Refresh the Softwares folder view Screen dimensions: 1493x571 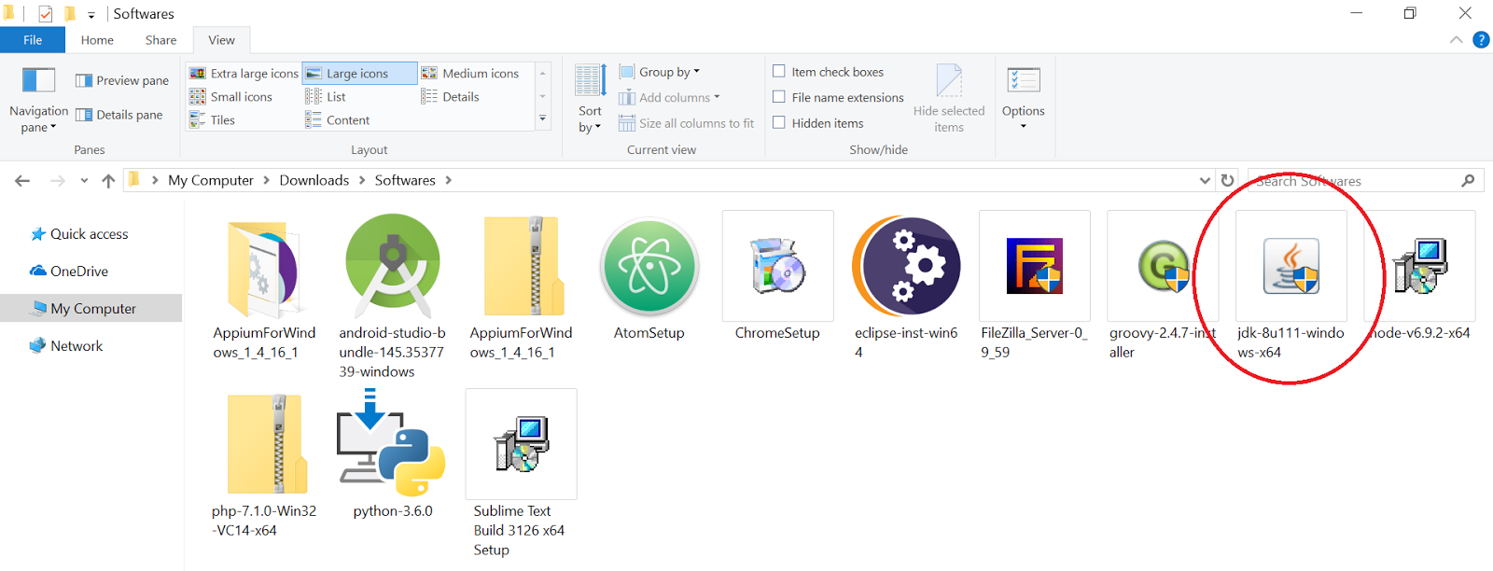click(x=1228, y=181)
